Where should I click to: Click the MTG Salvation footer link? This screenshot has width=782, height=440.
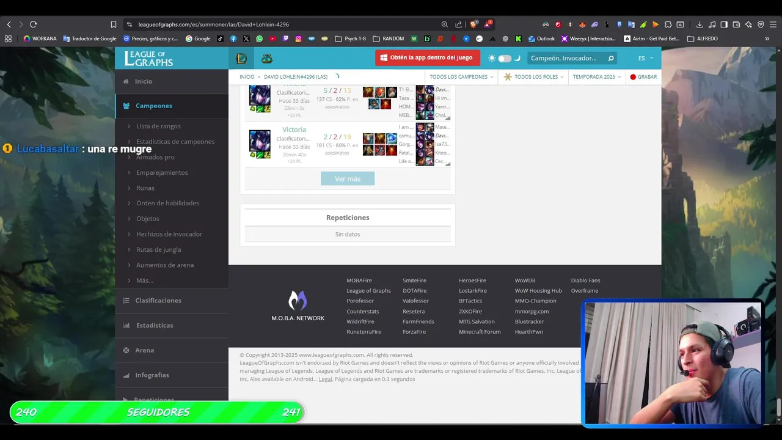pyautogui.click(x=477, y=321)
